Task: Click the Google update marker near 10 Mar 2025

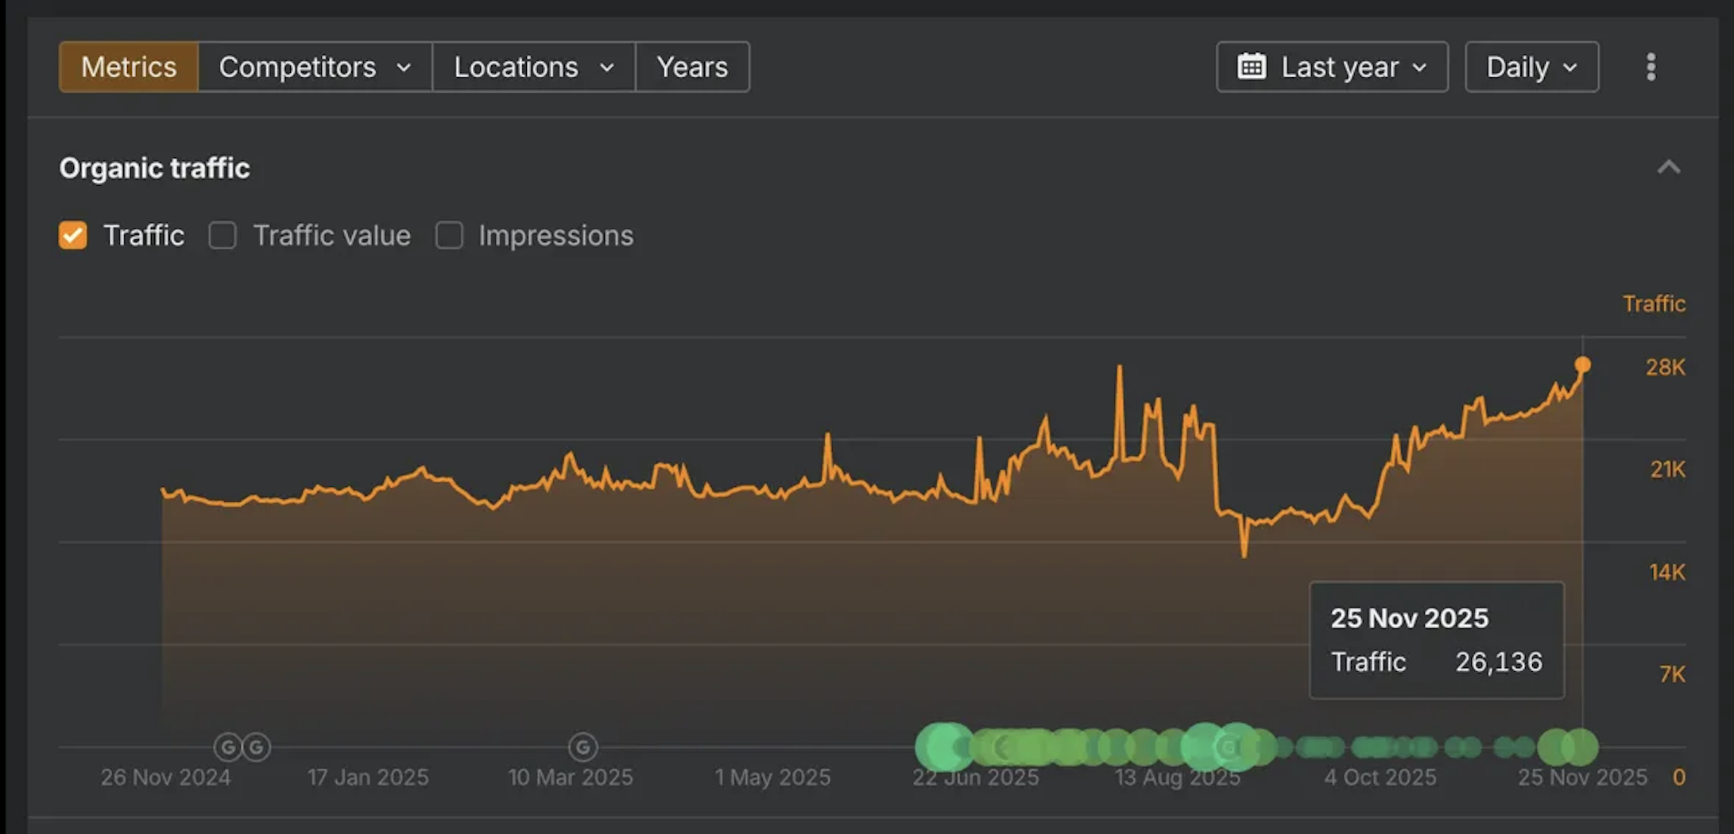Action: click(583, 747)
